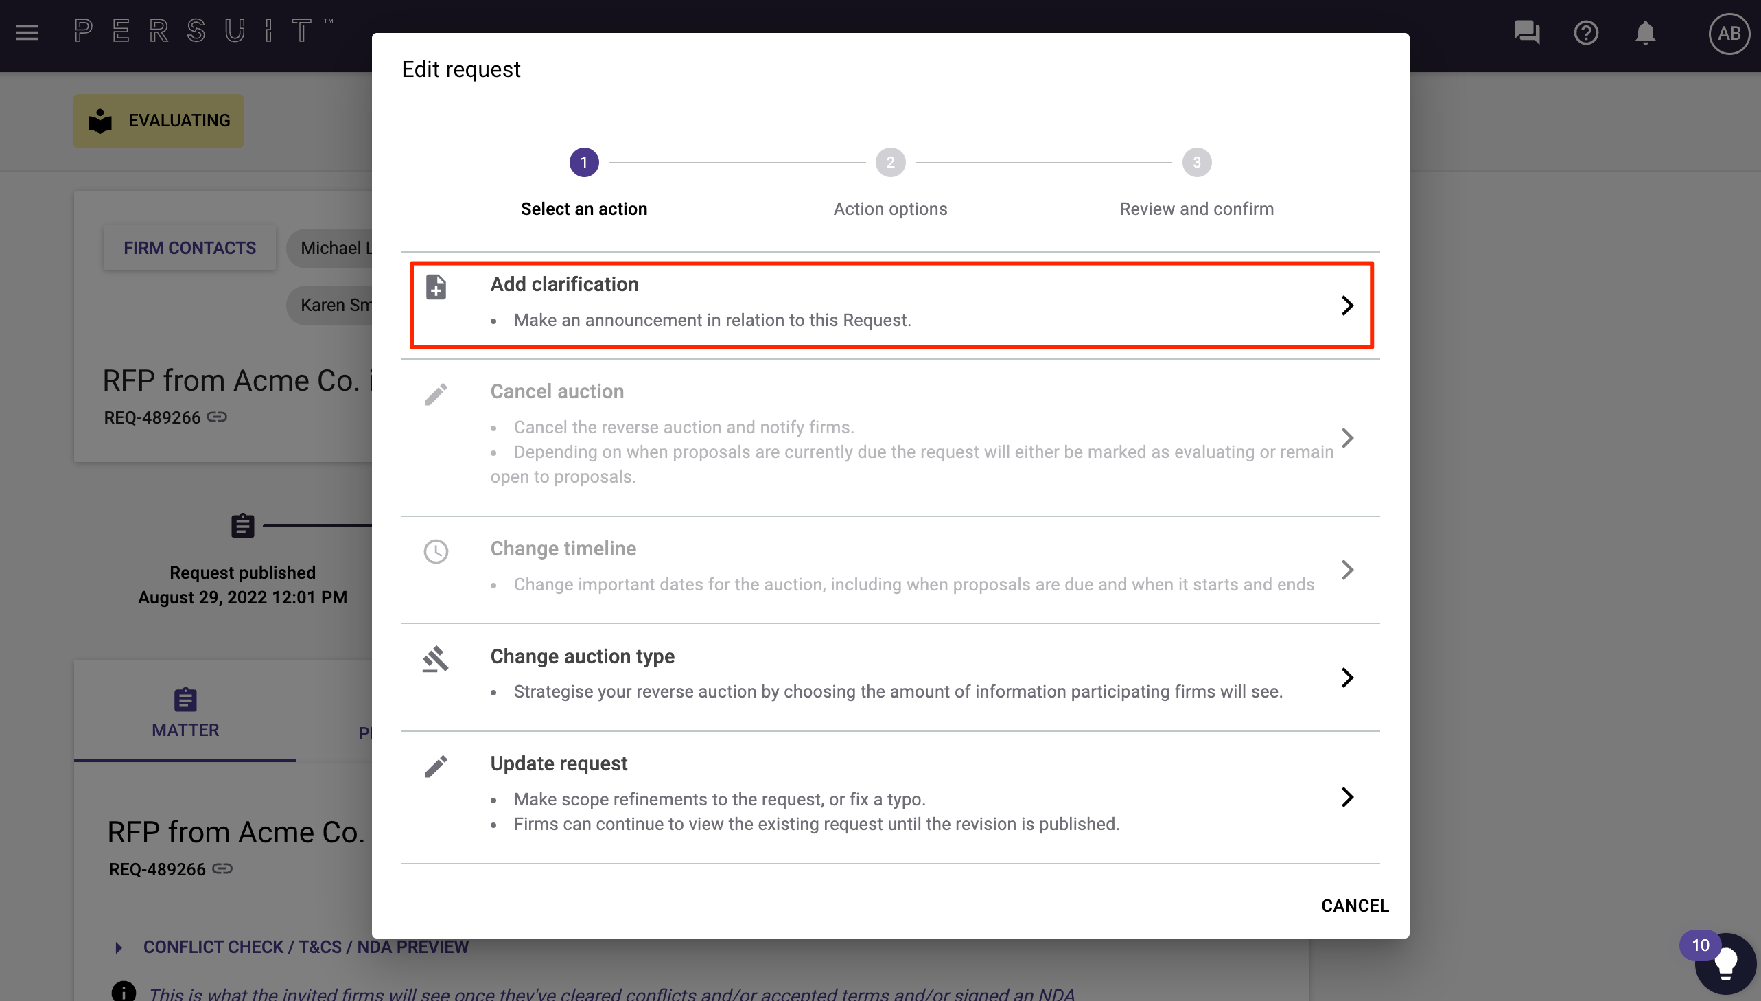
Task: Select step 2 Action options
Action: pos(890,183)
